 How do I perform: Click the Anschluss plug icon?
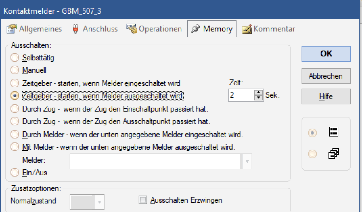(x=76, y=29)
